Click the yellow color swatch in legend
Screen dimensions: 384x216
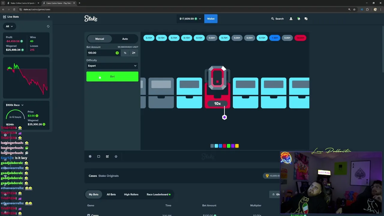point(237,146)
